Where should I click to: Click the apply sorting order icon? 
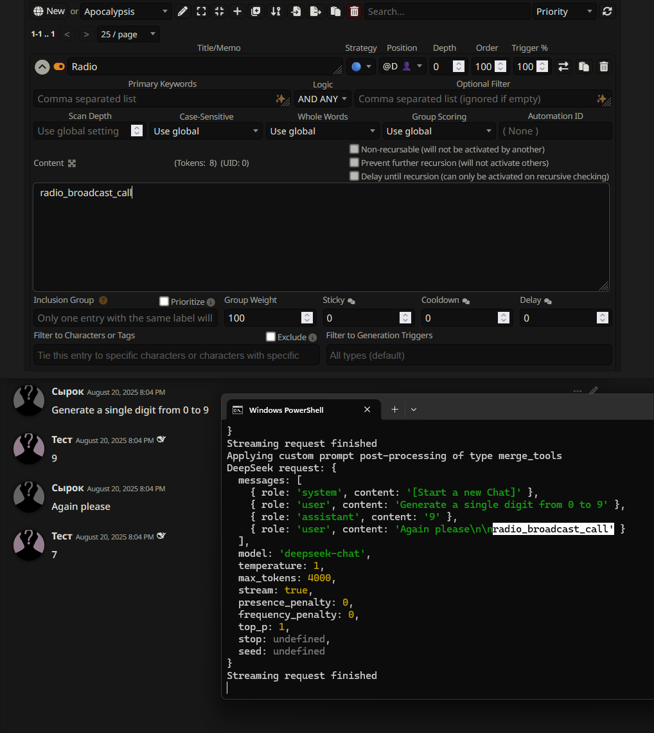276,11
